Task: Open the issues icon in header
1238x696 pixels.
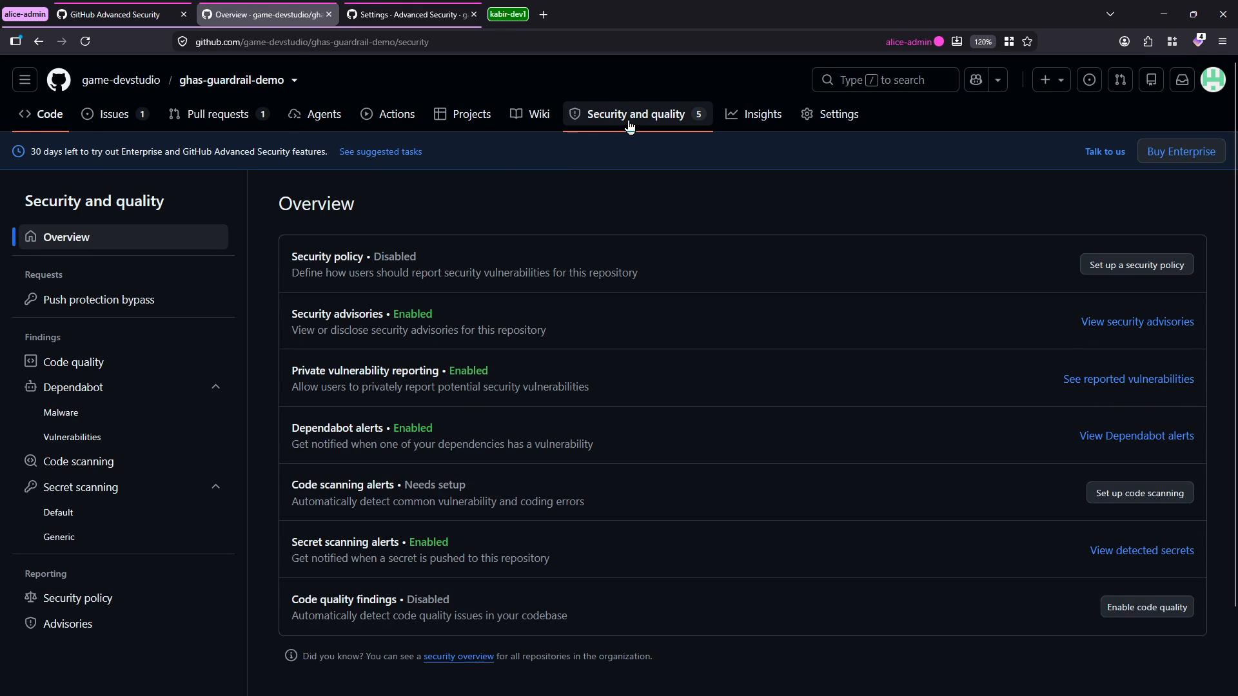Action: click(1089, 80)
